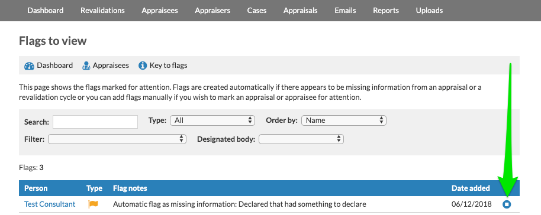
Task: Click the Automatic flag as missing information note
Action: point(240,204)
